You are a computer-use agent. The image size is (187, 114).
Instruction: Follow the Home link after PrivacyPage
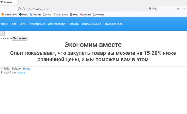[x=21, y=72]
